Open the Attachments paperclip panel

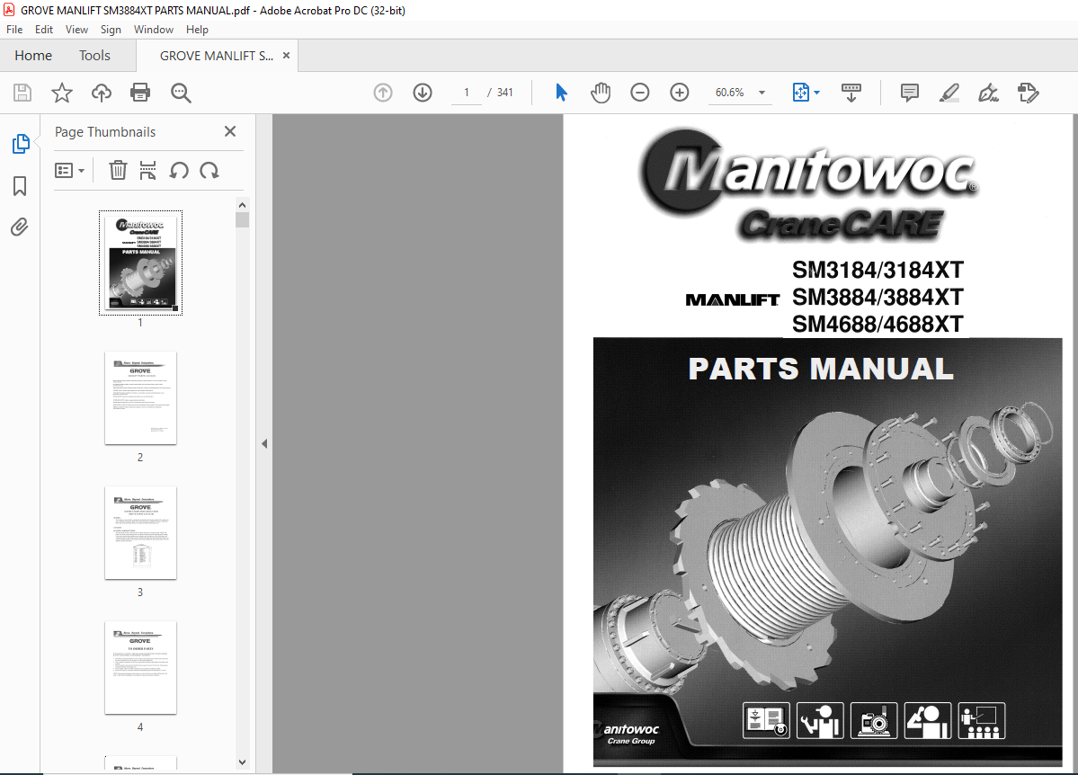(19, 227)
